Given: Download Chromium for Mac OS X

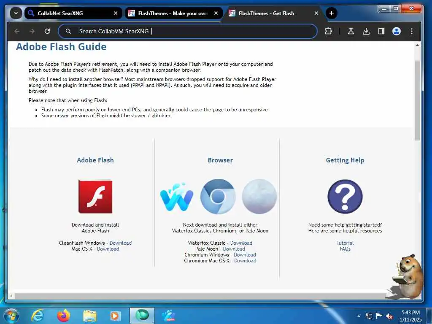Looking at the screenshot, I should click(245, 261).
